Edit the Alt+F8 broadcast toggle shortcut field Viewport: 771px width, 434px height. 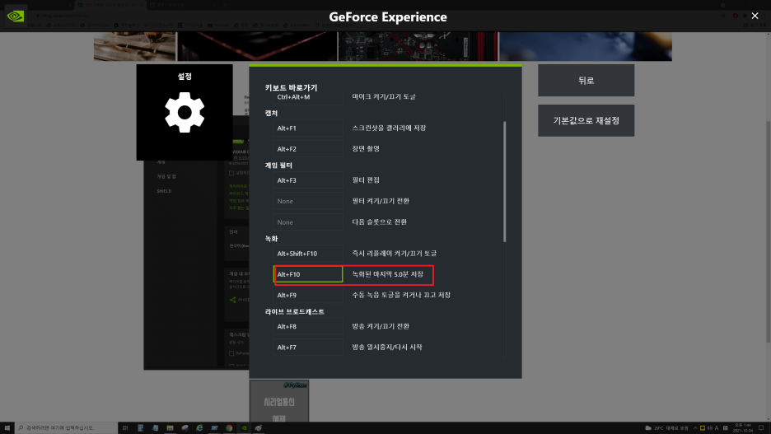tap(308, 326)
